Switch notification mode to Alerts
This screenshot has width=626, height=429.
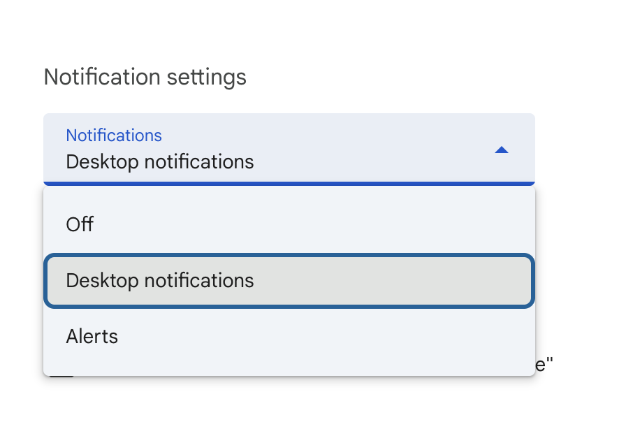92,337
